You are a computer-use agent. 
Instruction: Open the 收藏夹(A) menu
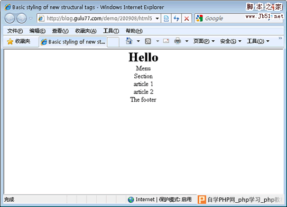(x=86, y=31)
